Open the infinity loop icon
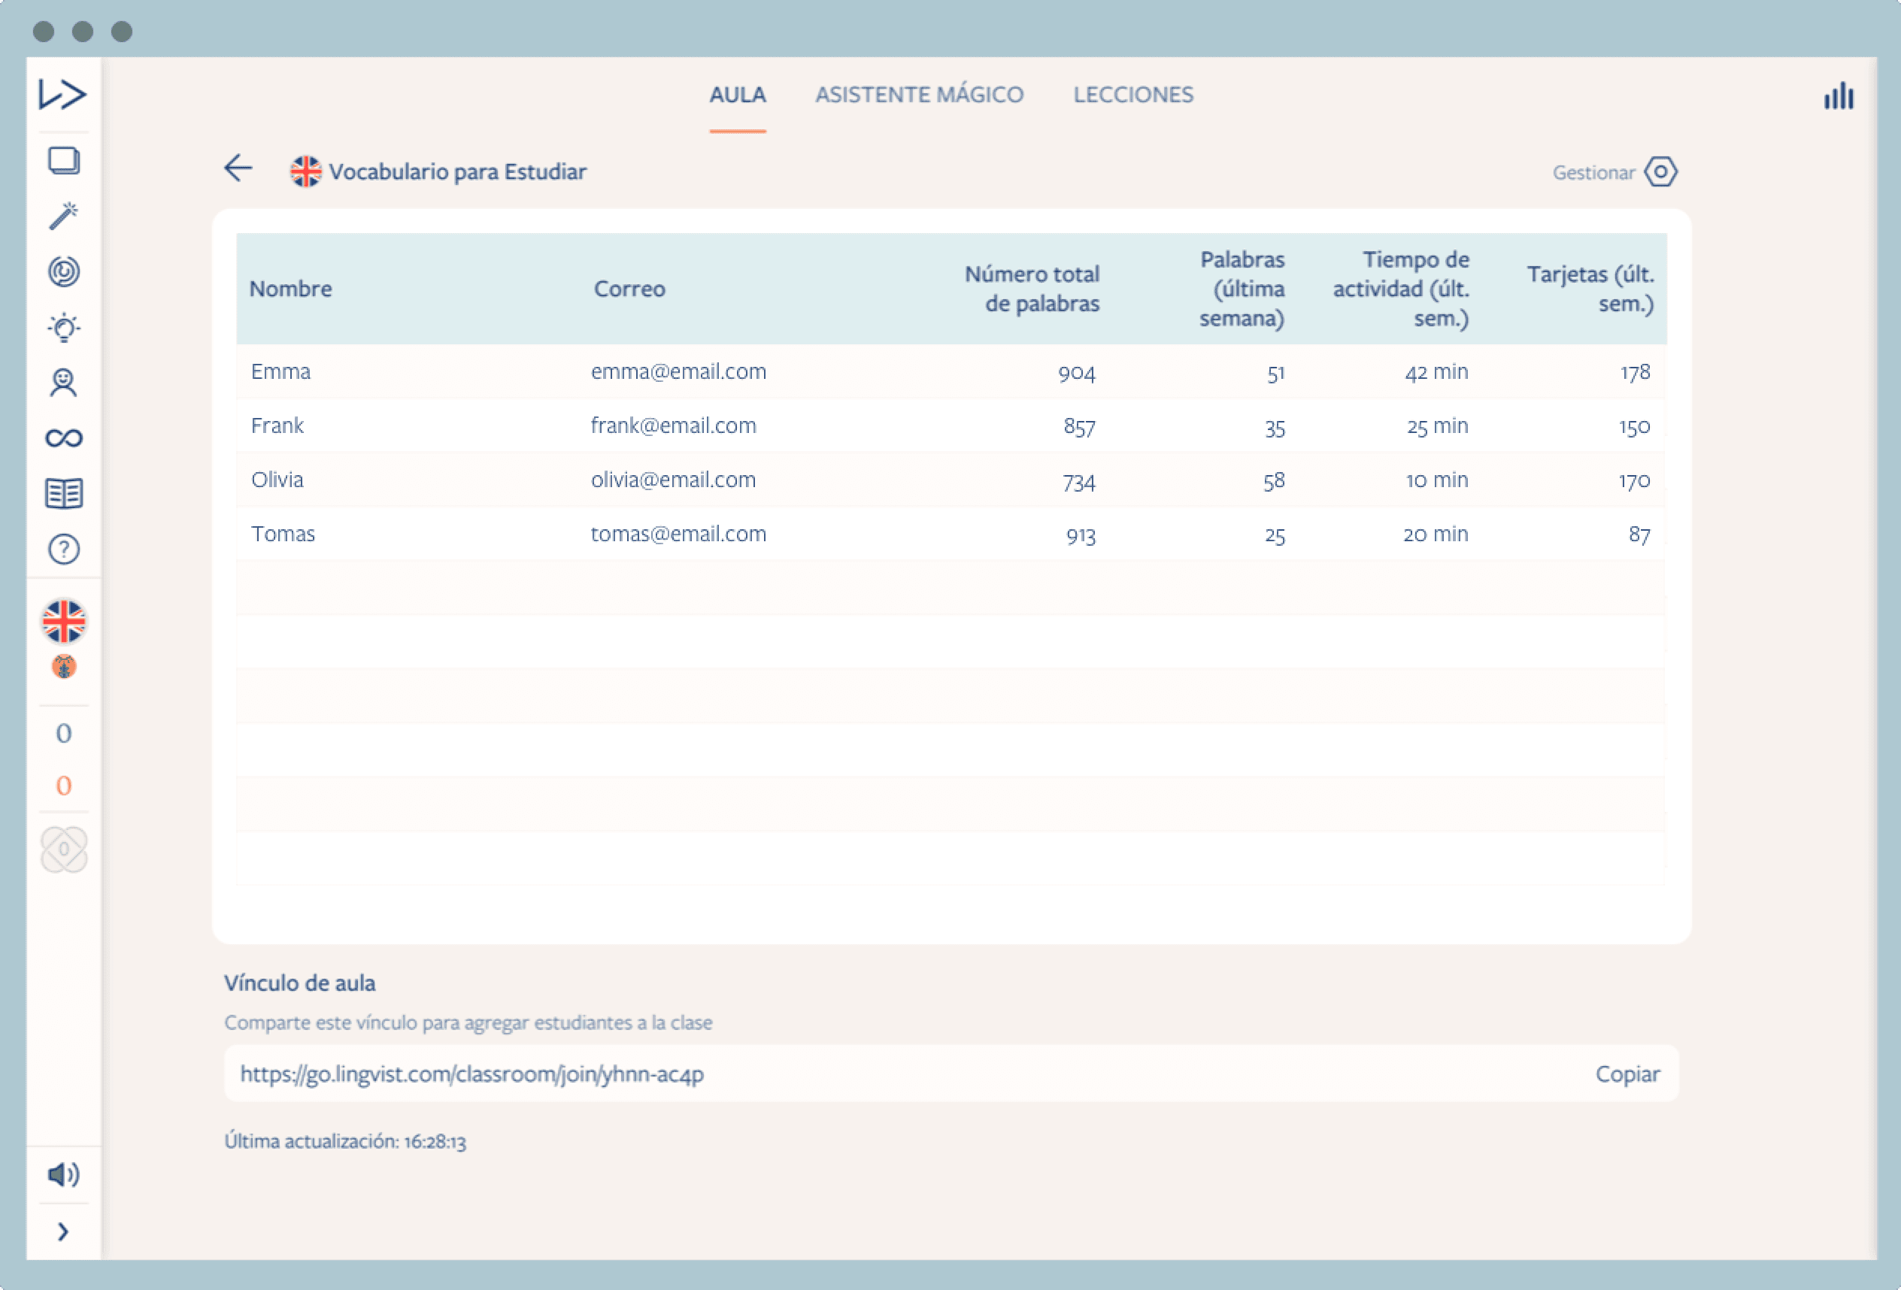 point(64,438)
